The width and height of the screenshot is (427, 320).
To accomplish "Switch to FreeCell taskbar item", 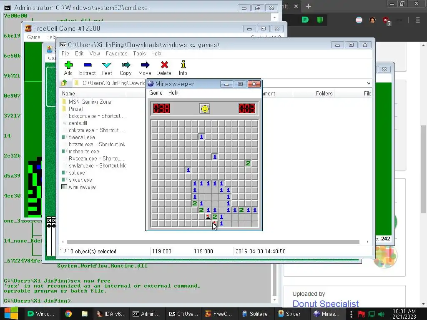I will coord(219,314).
